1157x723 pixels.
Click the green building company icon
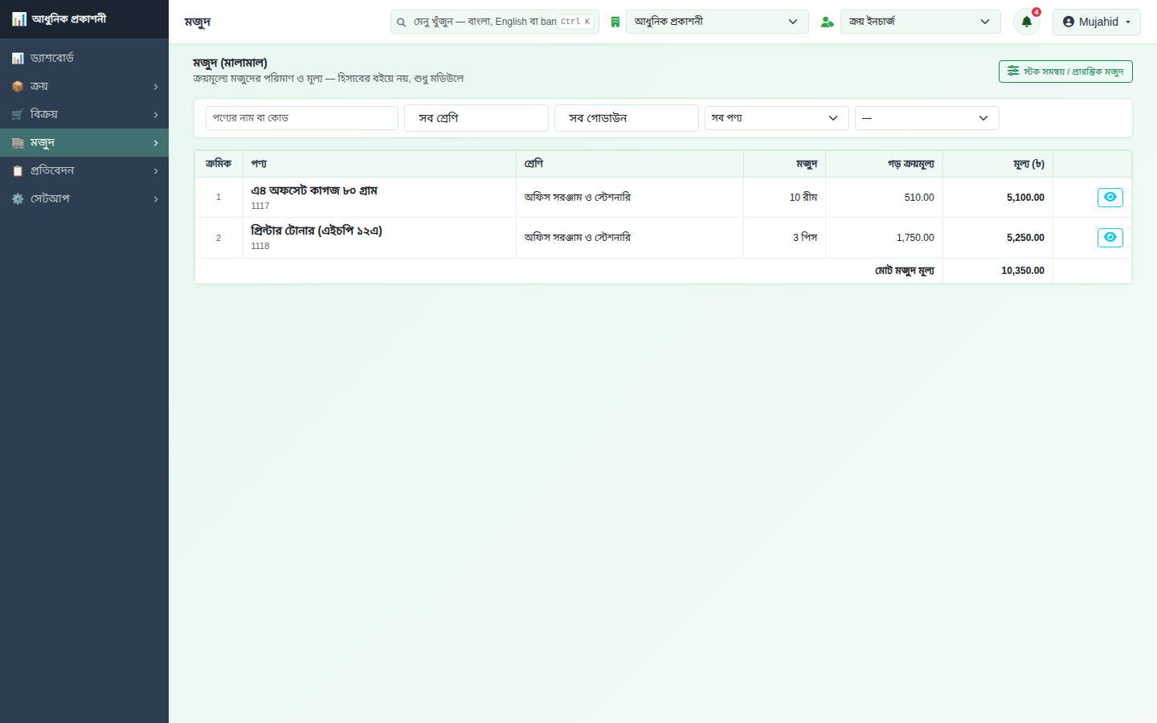[x=615, y=22]
